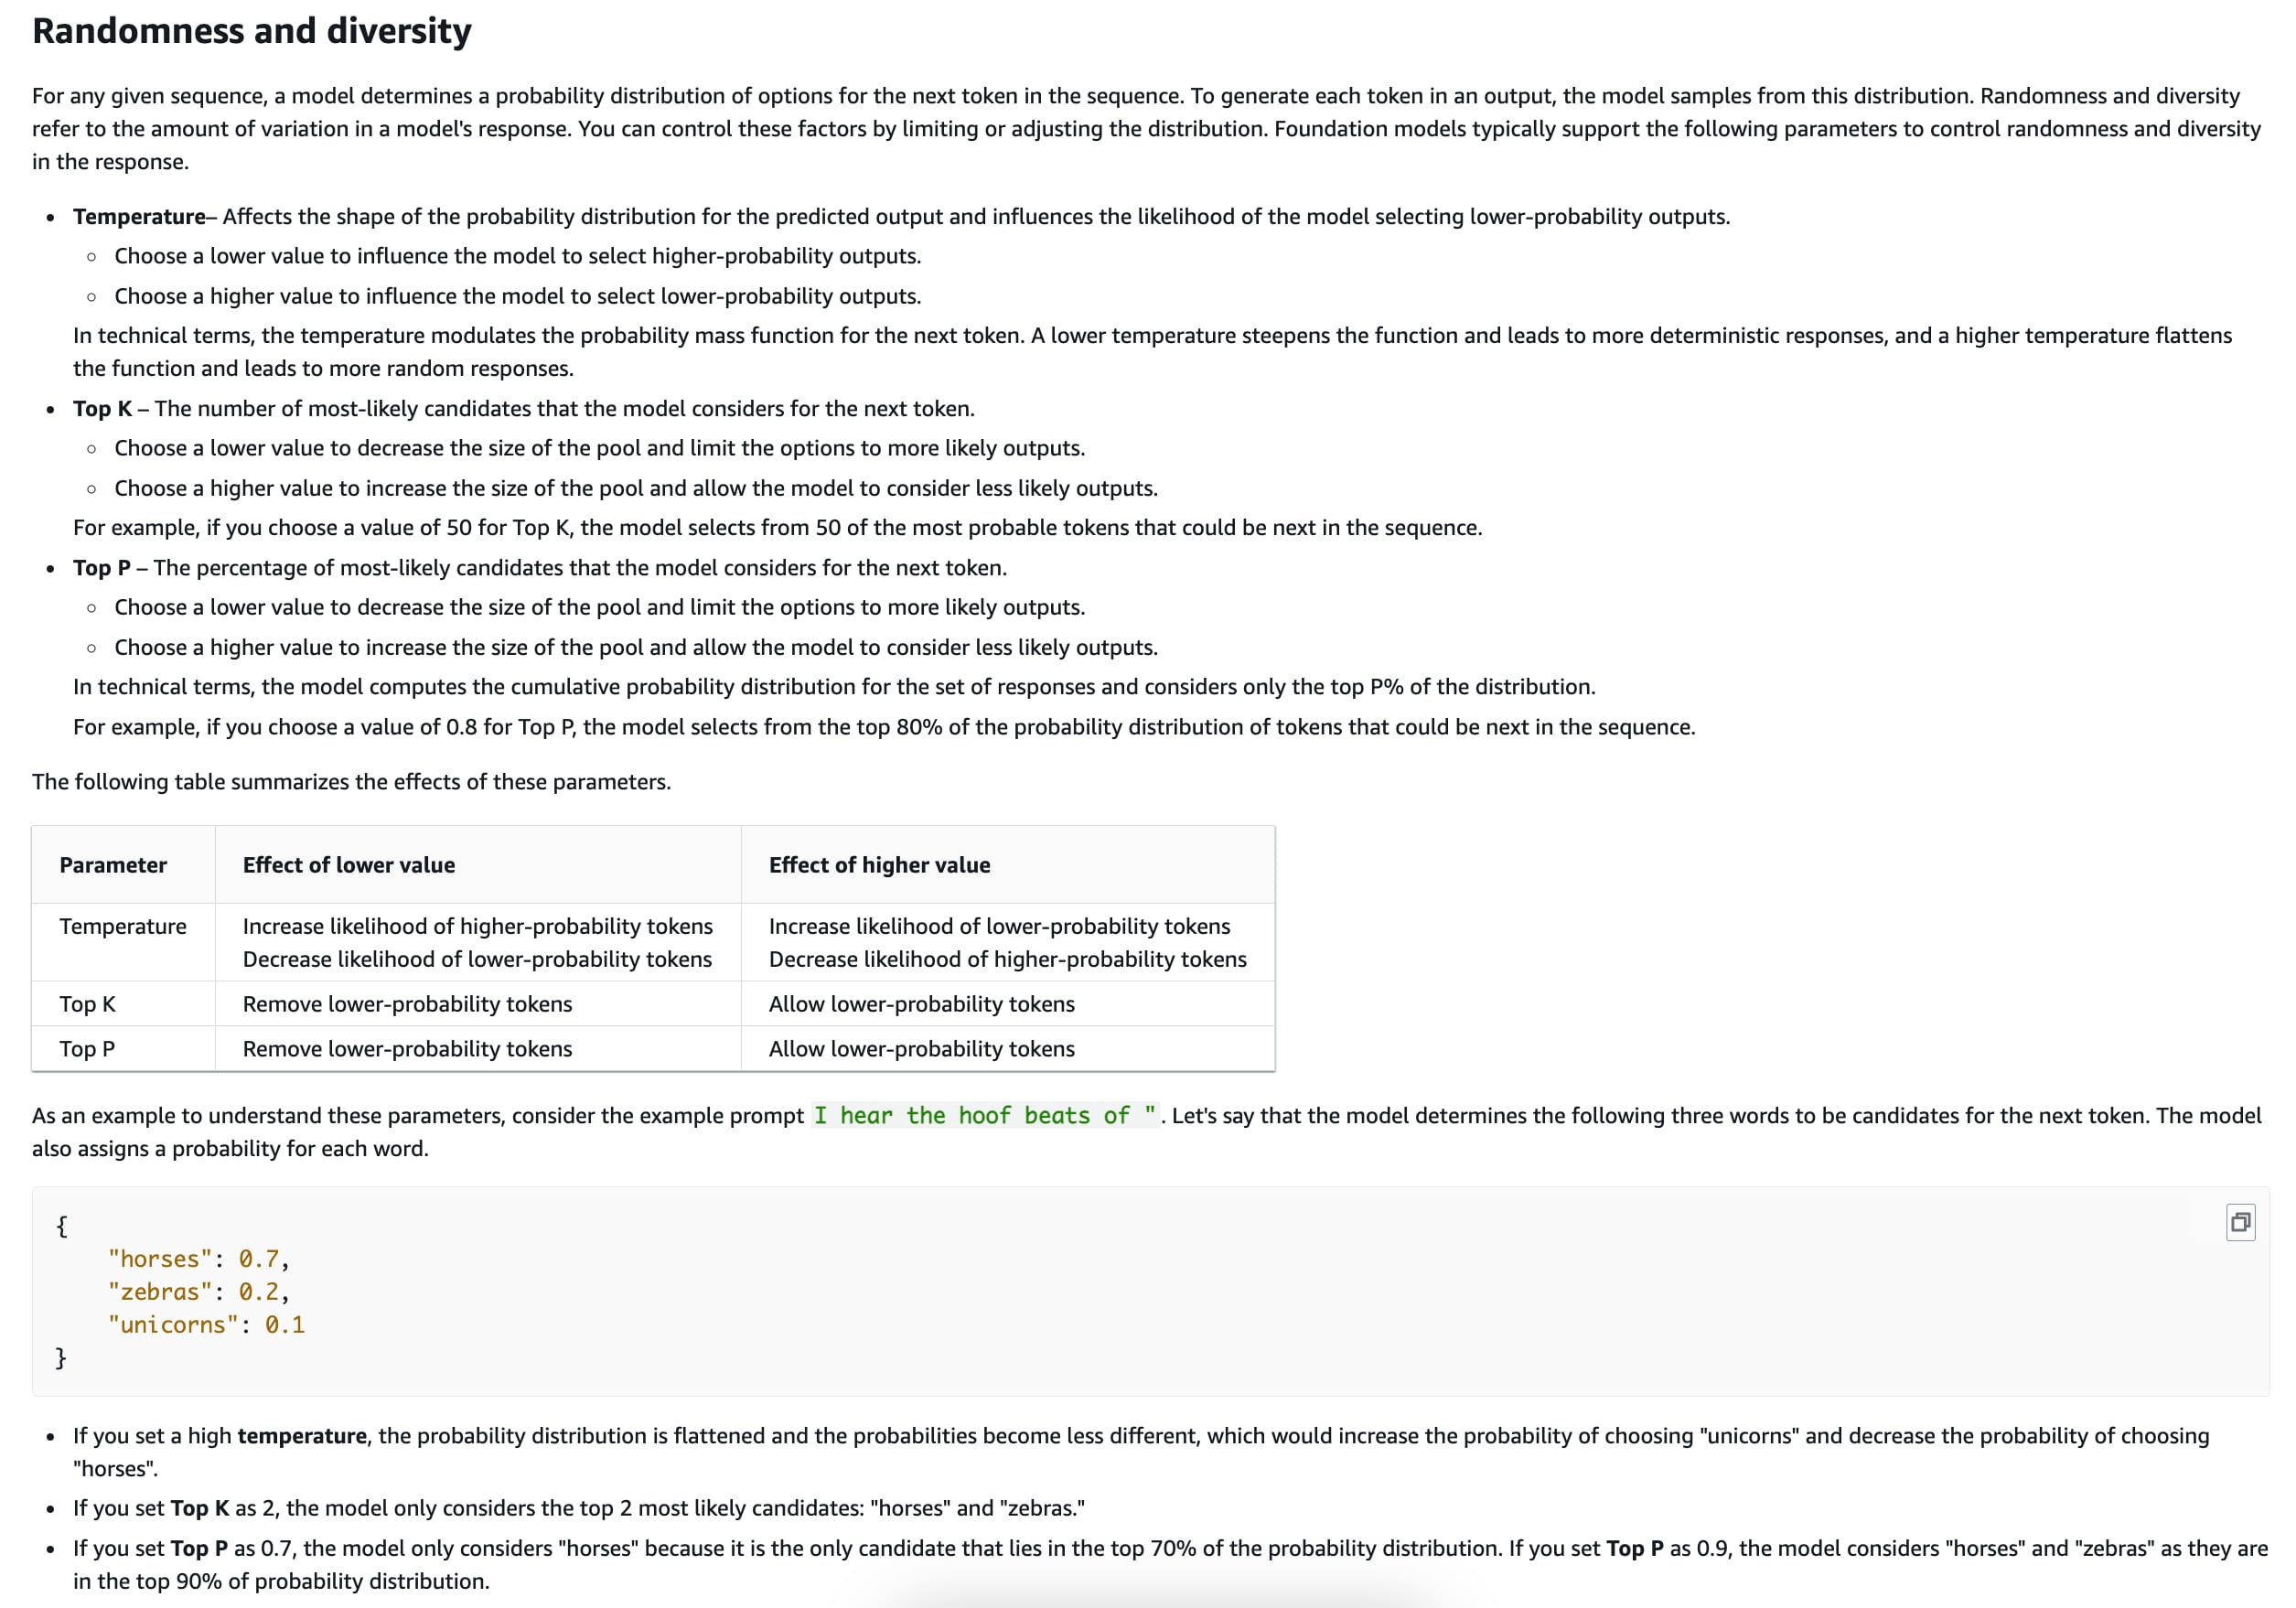Click the bold temperature word in last list
2296x1608 pixels.
click(x=302, y=1436)
